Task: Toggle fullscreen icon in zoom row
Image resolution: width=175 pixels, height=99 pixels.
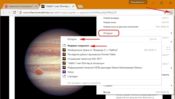Action: [x=168, y=48]
